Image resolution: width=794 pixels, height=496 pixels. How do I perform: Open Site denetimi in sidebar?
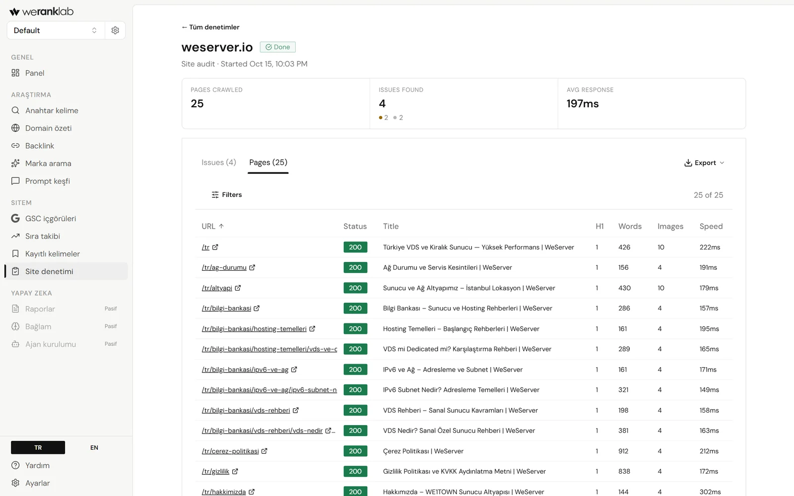[x=66, y=271]
